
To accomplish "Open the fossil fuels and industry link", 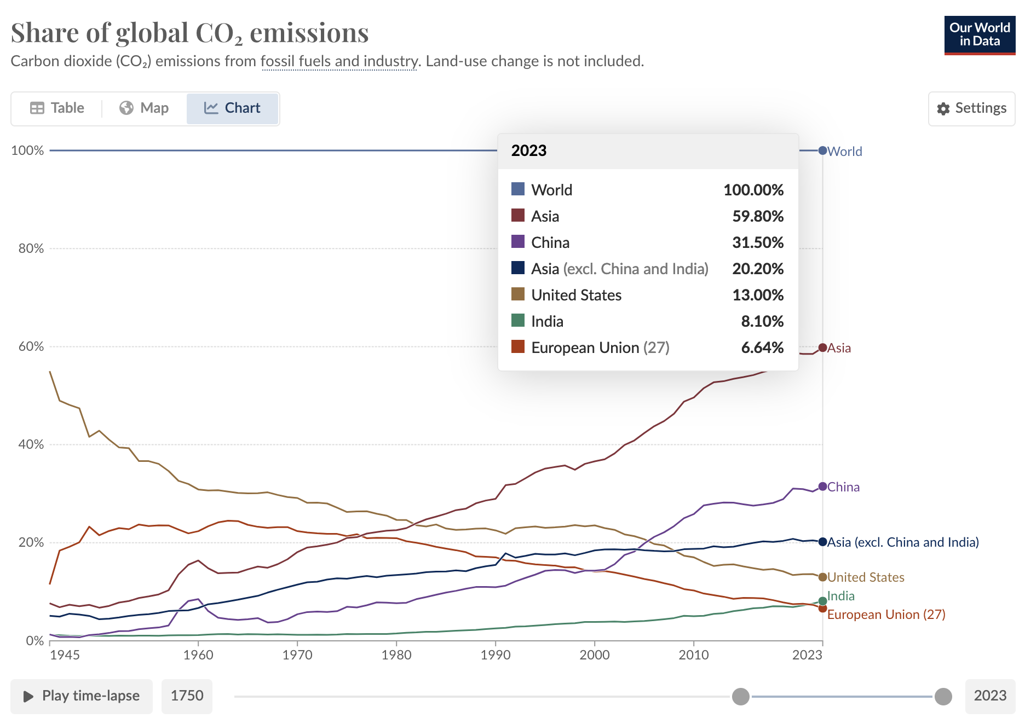I will [339, 61].
